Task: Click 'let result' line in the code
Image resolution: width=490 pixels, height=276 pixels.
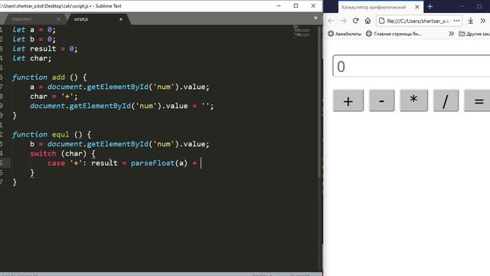Action: pyautogui.click(x=44, y=49)
